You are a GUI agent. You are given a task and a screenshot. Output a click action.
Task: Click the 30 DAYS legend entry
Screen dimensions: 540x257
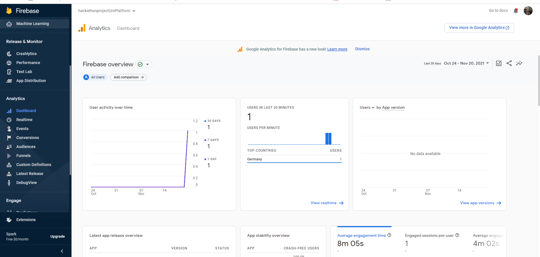click(x=213, y=121)
